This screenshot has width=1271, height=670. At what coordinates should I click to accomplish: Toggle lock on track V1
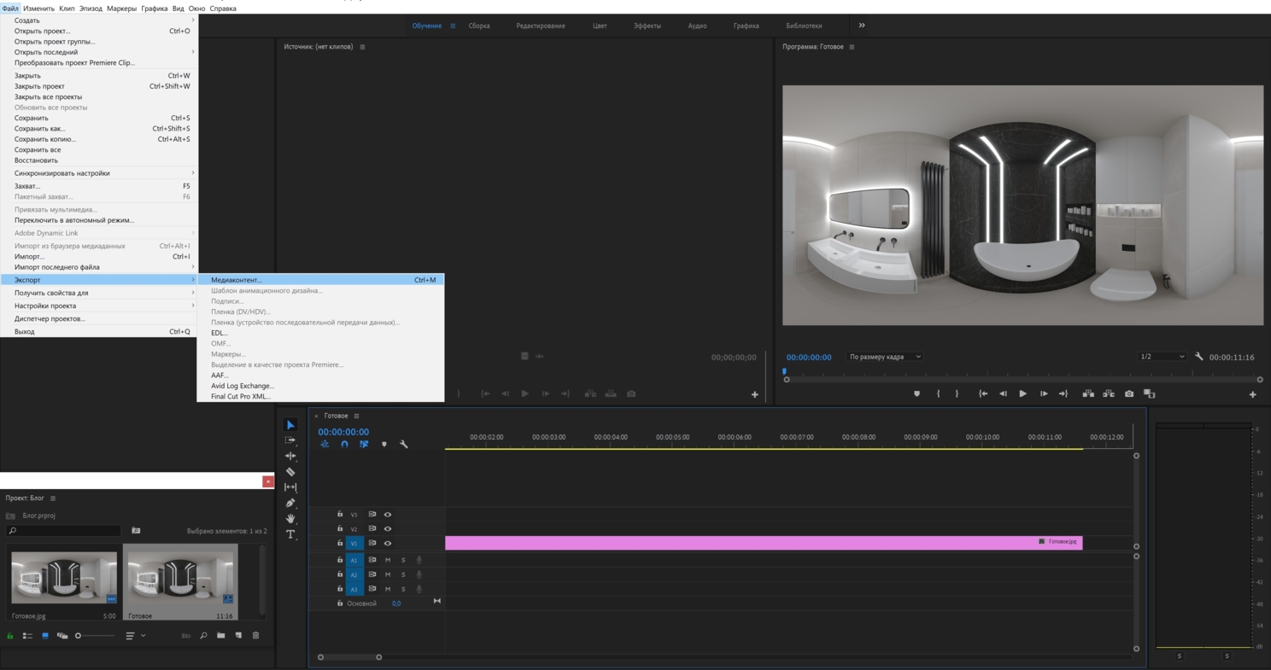(340, 543)
